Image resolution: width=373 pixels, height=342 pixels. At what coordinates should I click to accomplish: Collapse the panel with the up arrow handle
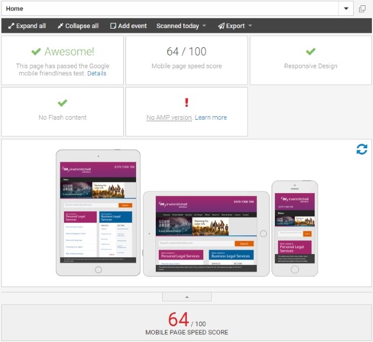point(187,297)
